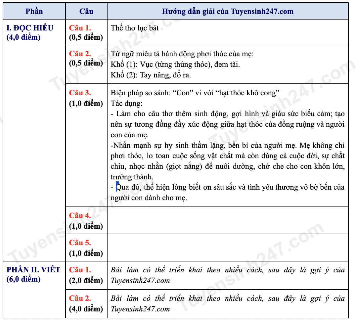
Task: Click the red 'Câu 3.' label
Action: pyautogui.click(x=80, y=93)
